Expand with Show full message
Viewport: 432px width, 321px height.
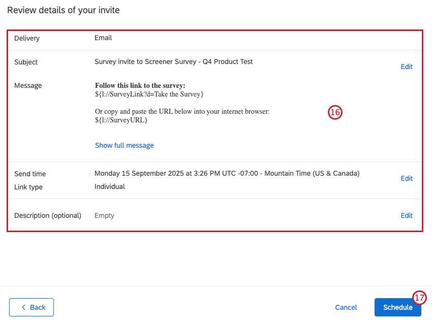pos(124,145)
